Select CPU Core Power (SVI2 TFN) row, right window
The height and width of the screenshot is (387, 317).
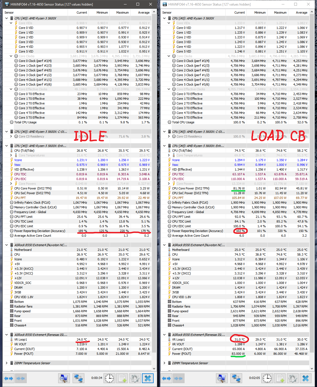[x=235, y=188]
